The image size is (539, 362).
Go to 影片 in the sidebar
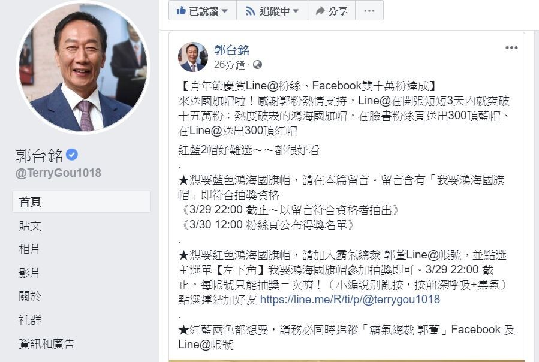[x=29, y=273]
